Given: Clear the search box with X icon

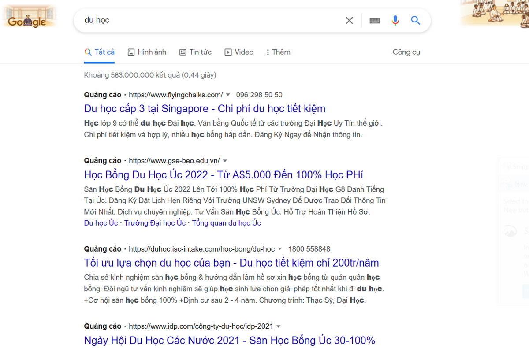Looking at the screenshot, I should (x=349, y=20).
